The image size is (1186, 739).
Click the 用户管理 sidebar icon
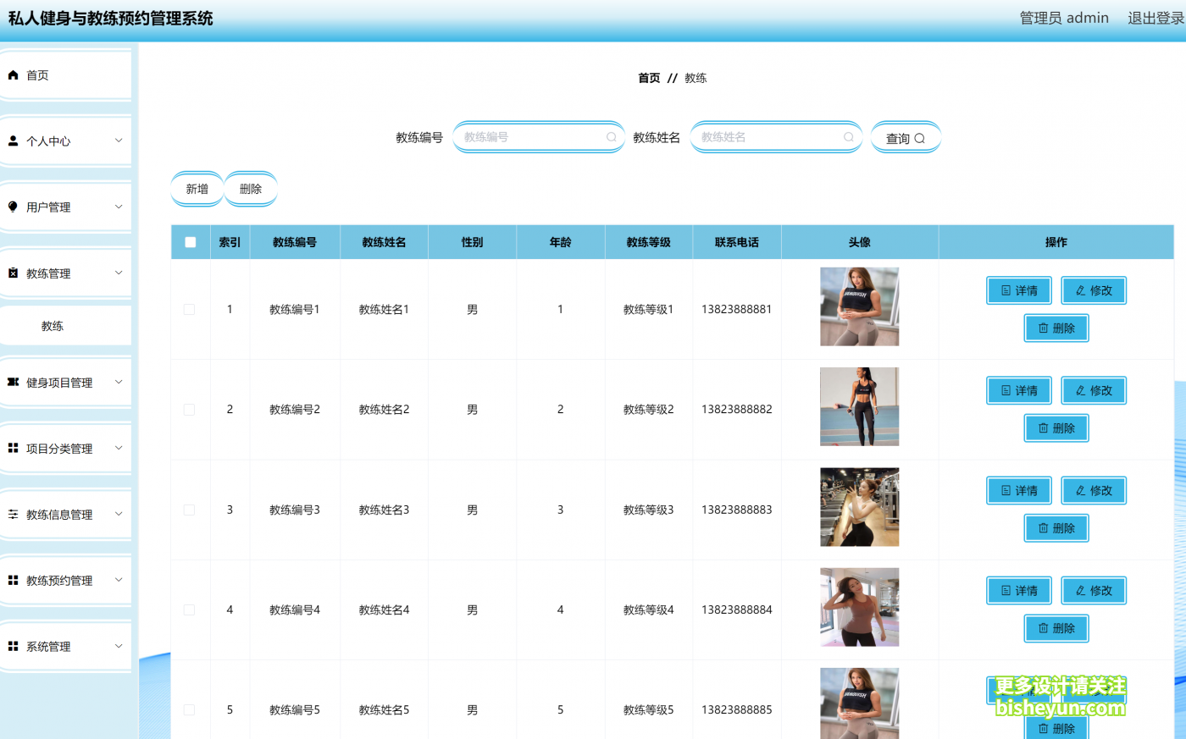[x=13, y=207]
